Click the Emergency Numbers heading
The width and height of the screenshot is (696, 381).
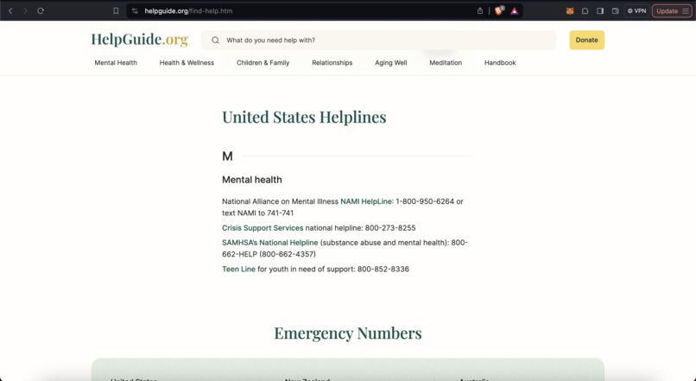click(x=347, y=333)
